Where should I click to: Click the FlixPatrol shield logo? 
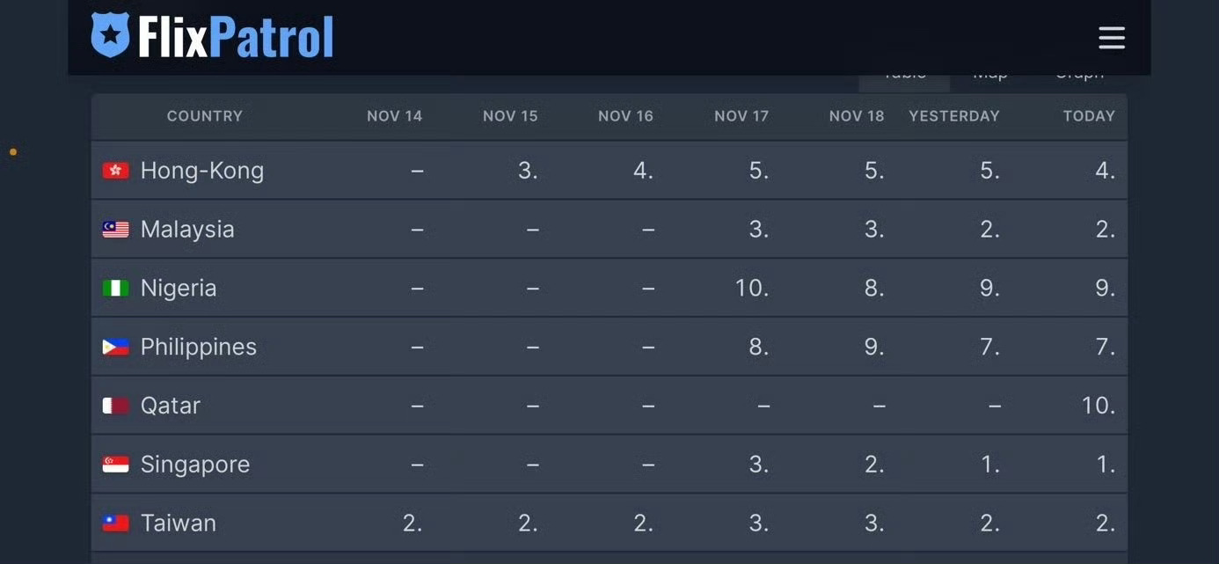click(110, 35)
